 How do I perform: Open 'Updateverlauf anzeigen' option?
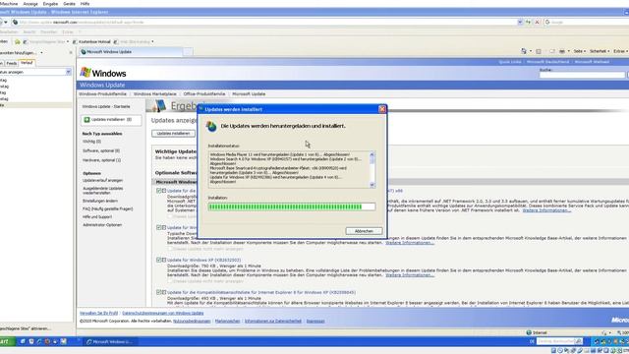click(102, 181)
